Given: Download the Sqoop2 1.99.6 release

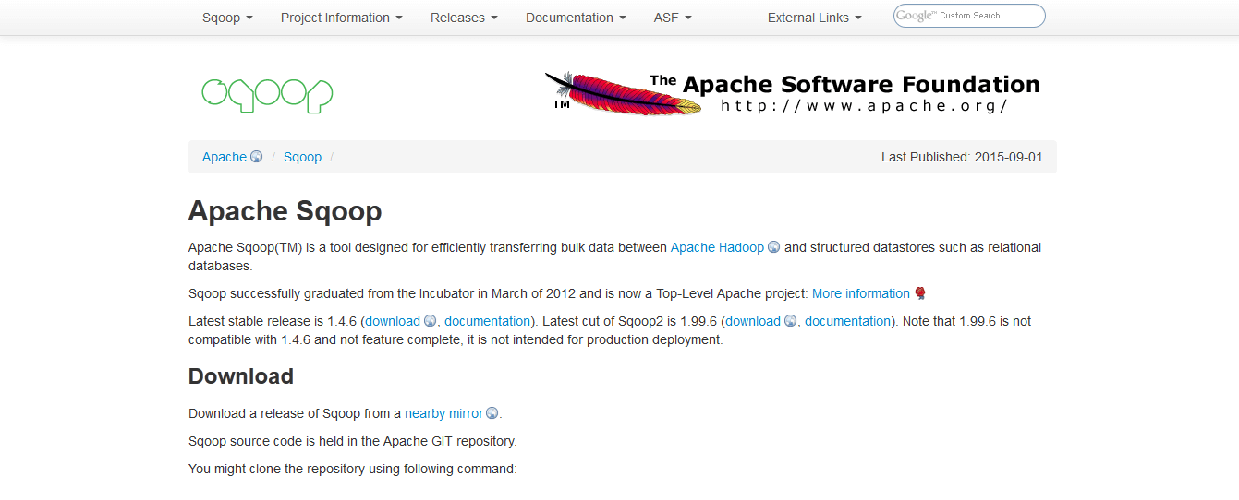Looking at the screenshot, I should [753, 321].
